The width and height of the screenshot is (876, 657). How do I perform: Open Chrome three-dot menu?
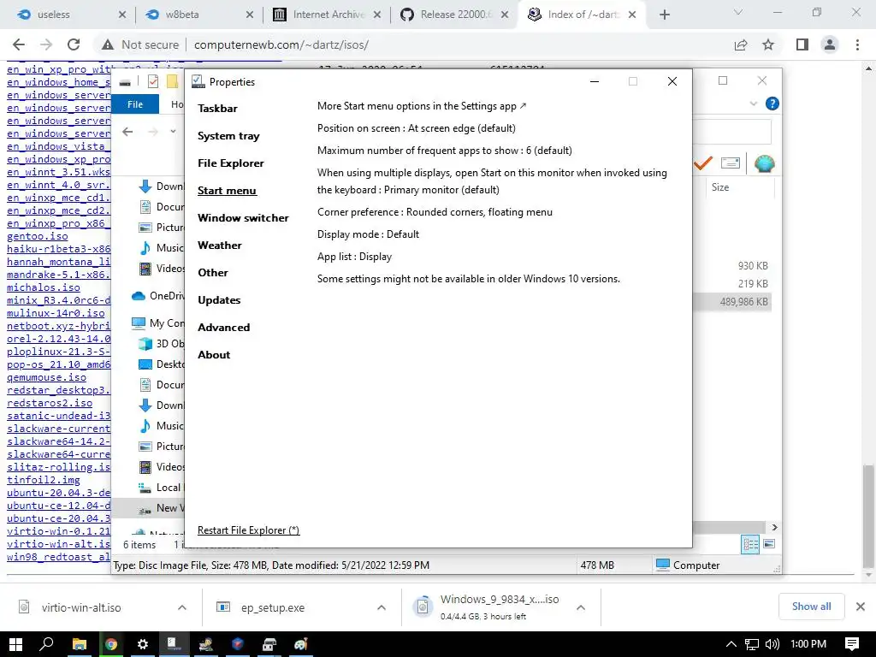point(857,44)
